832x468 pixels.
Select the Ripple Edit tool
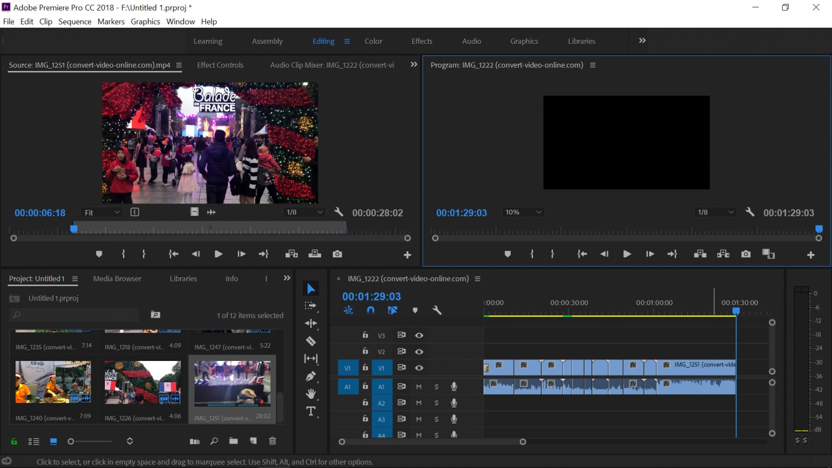click(x=311, y=323)
